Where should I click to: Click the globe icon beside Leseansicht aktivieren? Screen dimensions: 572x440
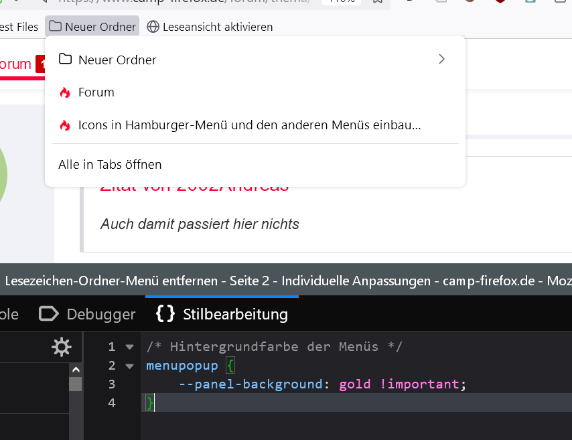coord(153,27)
